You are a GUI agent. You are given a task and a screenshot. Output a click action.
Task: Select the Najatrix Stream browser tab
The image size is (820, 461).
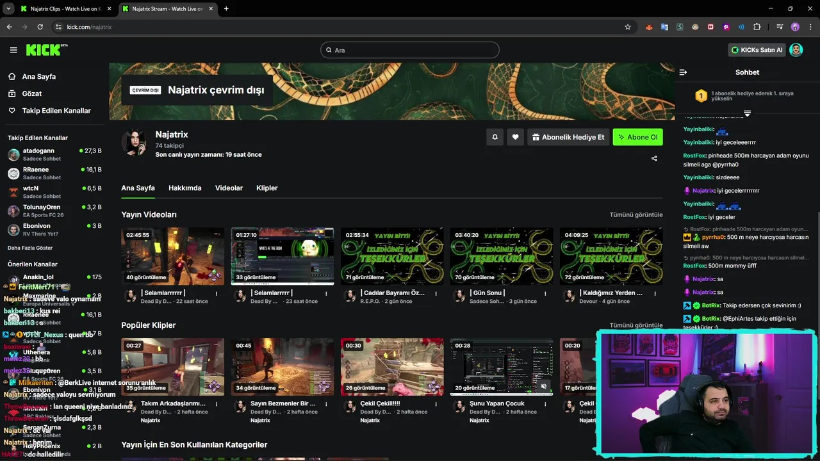[168, 9]
